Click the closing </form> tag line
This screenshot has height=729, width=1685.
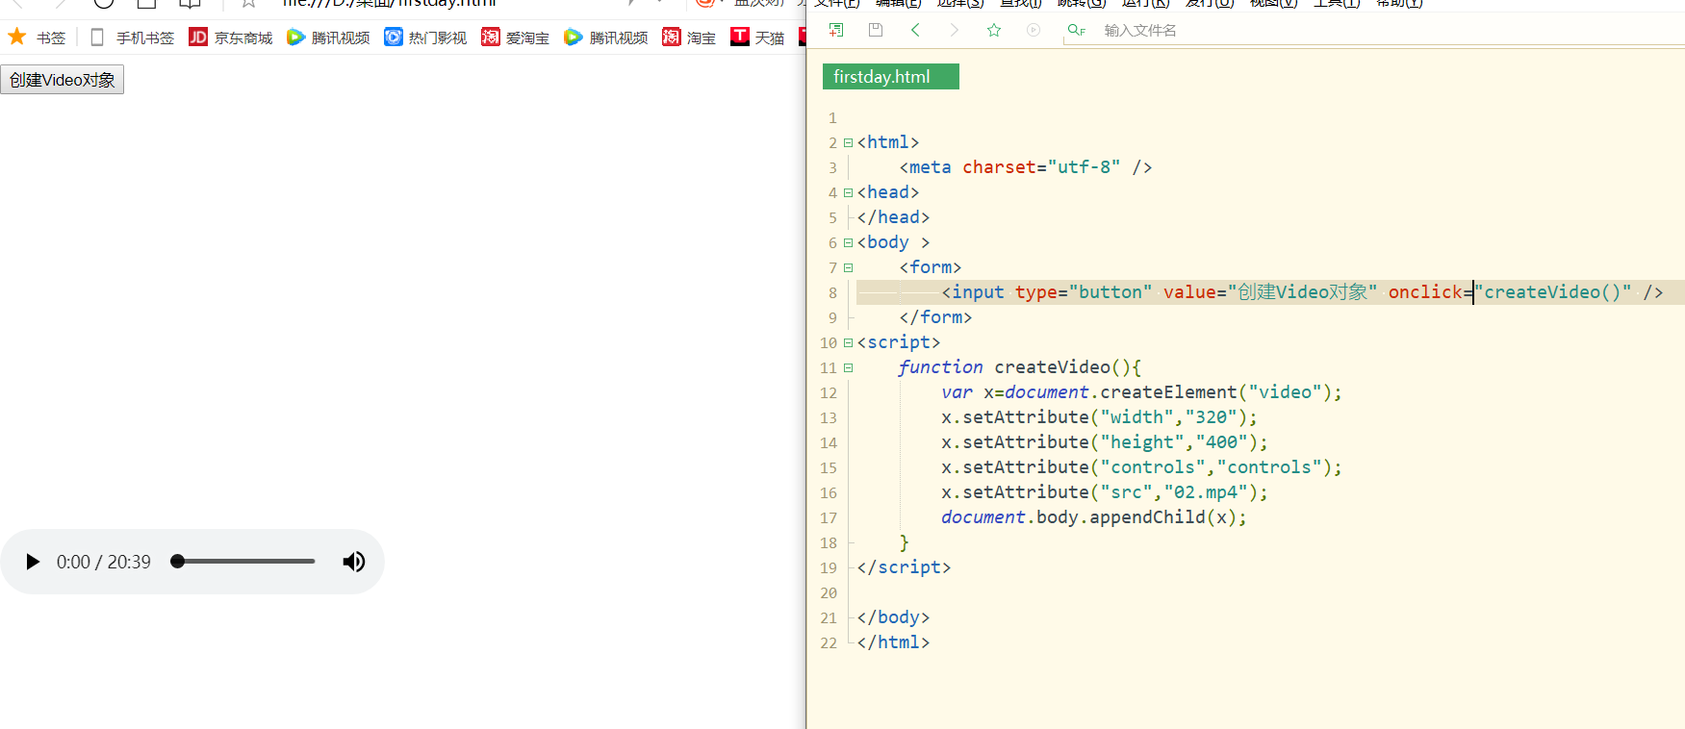coord(935,317)
